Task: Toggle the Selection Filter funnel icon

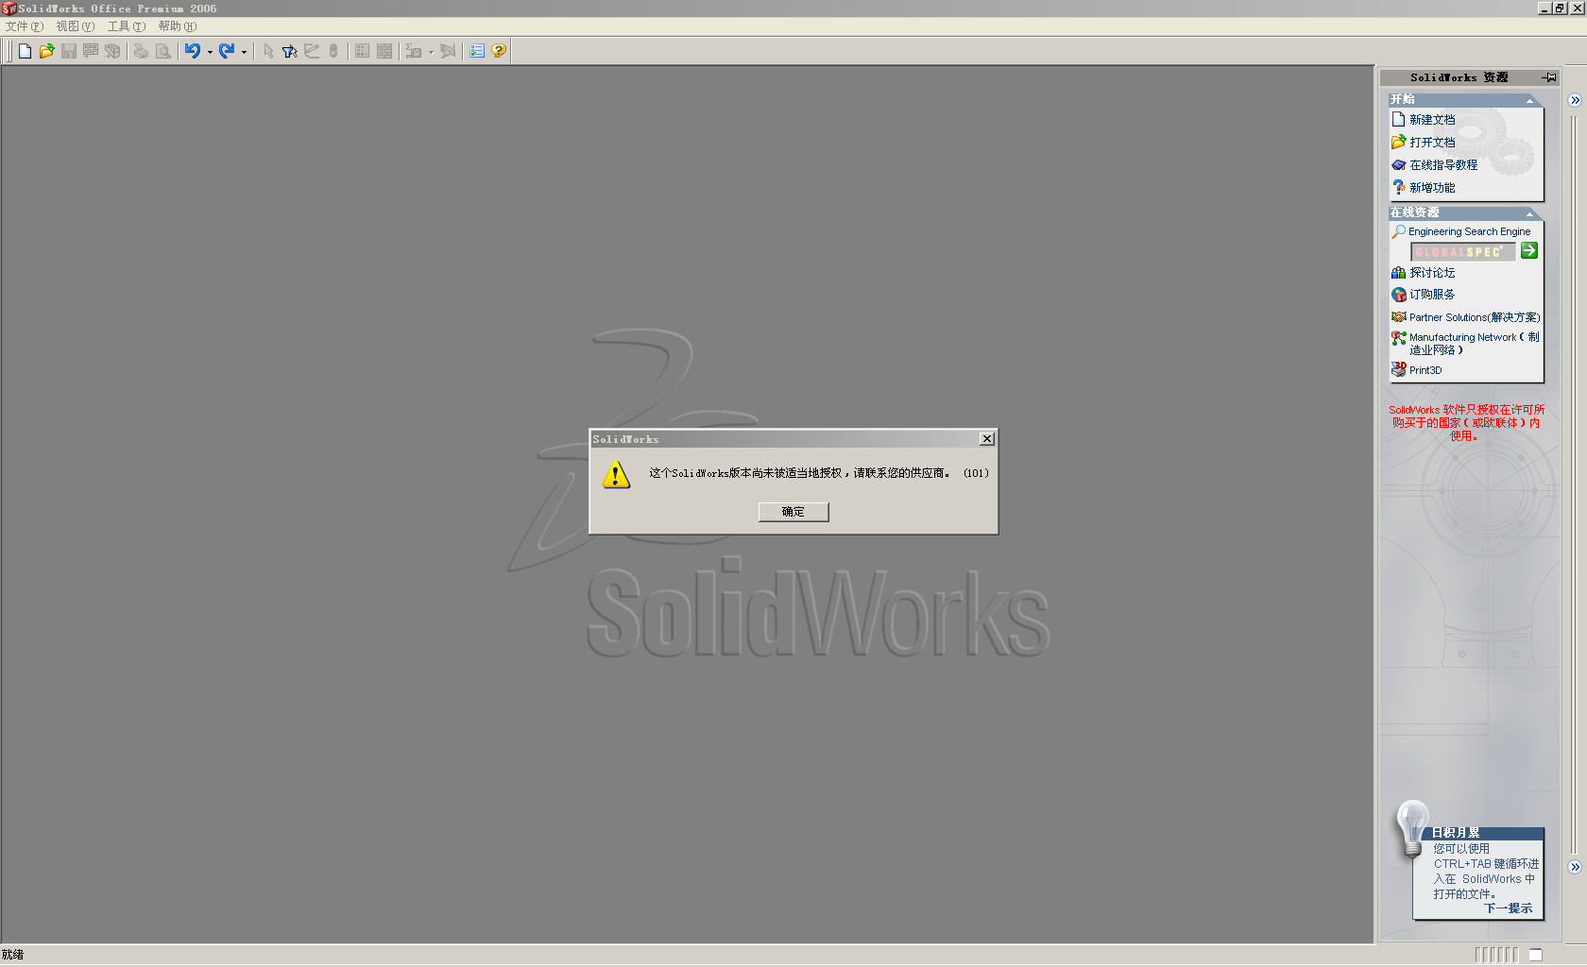Action: (x=290, y=51)
